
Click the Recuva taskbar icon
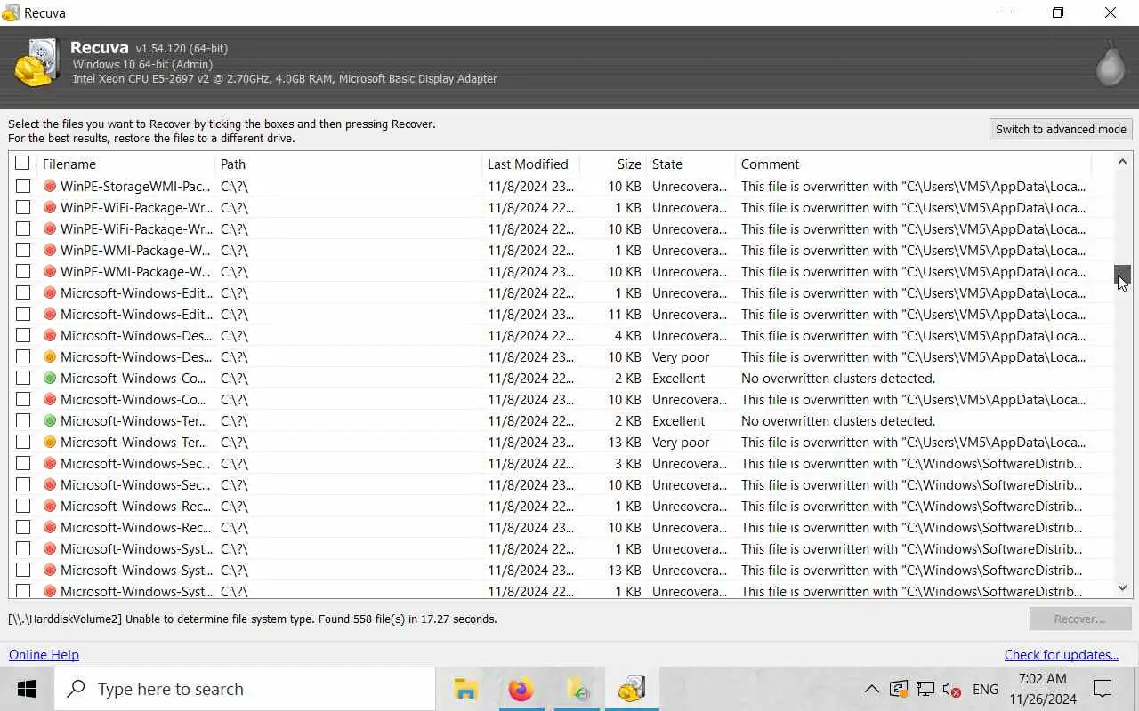(x=632, y=689)
